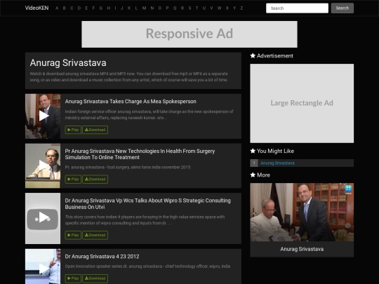Browse artists starting with letter O
This screenshot has width=379, height=284.
pos(160,8)
